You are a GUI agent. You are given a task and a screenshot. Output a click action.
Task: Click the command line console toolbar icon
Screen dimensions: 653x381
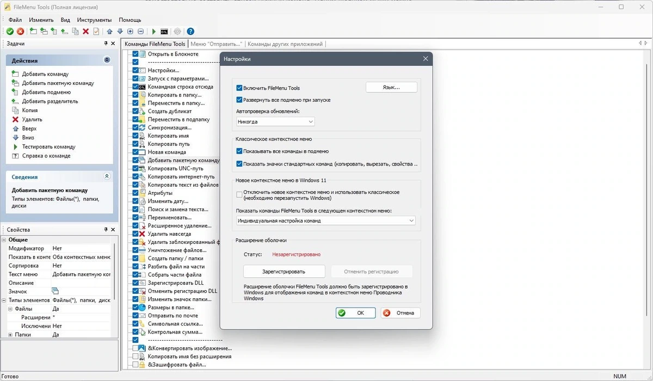(164, 32)
